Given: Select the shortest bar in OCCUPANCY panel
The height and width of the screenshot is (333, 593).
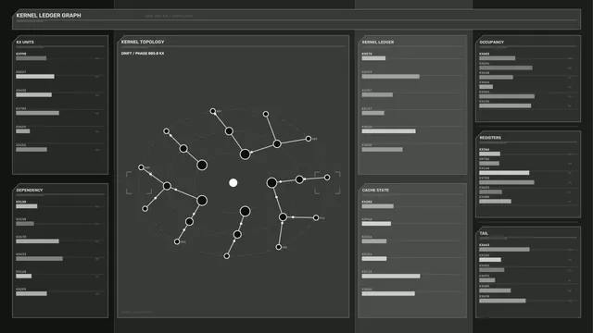Looking at the screenshot, I should click(486, 86).
